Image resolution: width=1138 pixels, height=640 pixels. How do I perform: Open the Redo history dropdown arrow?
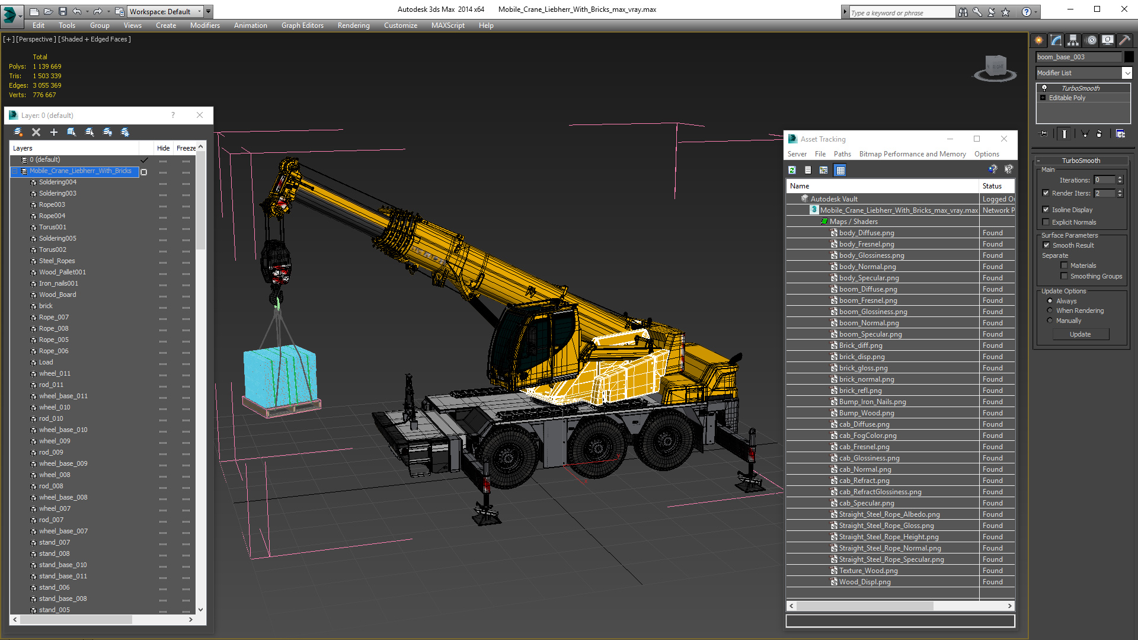click(x=108, y=11)
